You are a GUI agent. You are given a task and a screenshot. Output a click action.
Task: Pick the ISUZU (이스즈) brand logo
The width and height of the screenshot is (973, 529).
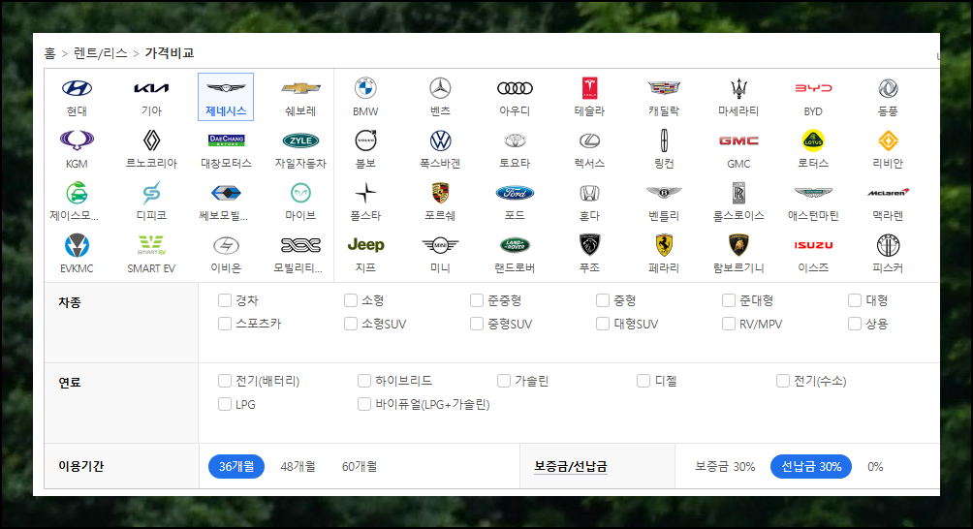pos(813,245)
